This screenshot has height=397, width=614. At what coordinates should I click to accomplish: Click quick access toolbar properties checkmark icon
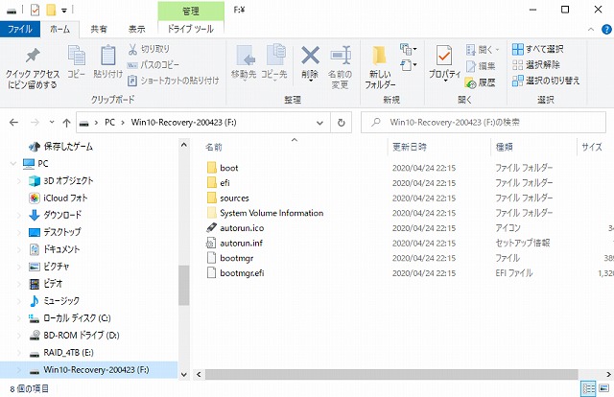click(x=35, y=10)
